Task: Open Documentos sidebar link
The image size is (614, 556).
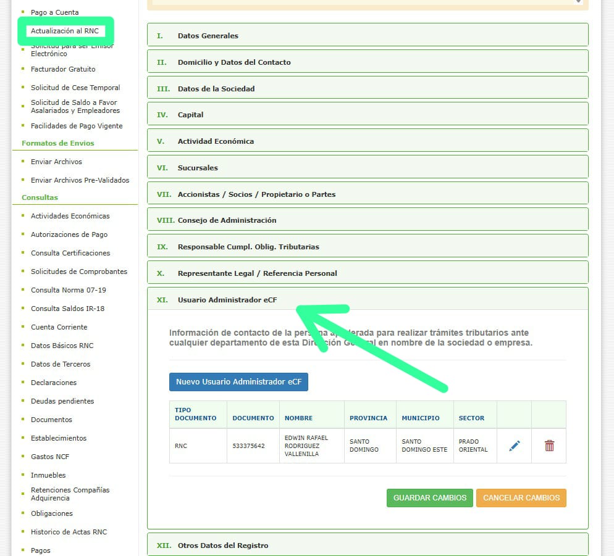Action: click(51, 420)
